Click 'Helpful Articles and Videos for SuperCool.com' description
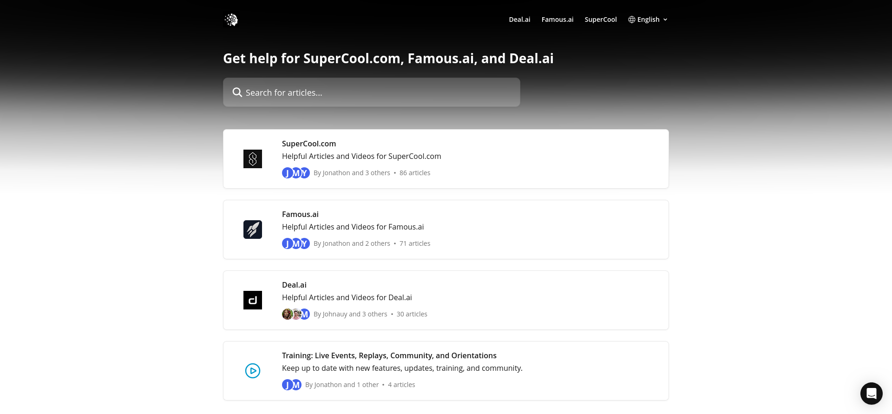Screen dimensions: 892x414 361,156
